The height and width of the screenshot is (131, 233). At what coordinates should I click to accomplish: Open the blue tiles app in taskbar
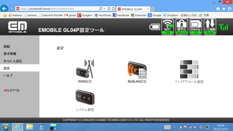coord(54,127)
